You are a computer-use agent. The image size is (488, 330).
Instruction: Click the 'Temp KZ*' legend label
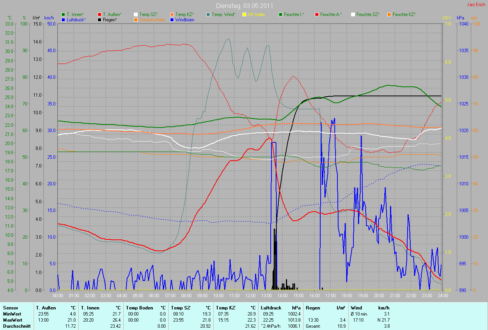point(185,14)
